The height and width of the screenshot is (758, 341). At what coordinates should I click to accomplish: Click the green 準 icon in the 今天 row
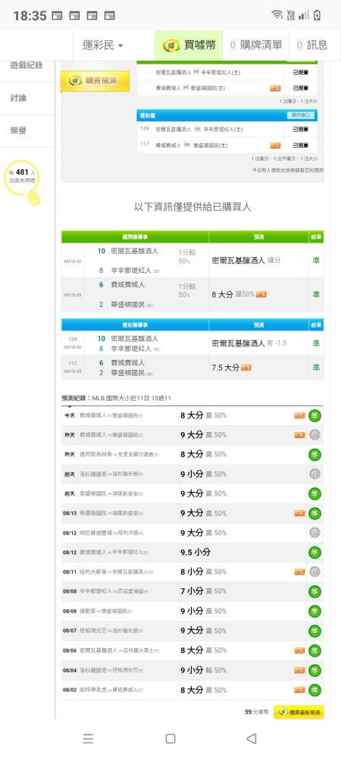point(315,415)
